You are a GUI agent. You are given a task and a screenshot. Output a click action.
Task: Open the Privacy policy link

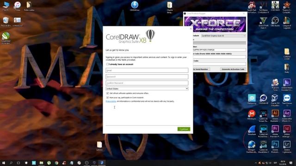[x=111, y=101]
